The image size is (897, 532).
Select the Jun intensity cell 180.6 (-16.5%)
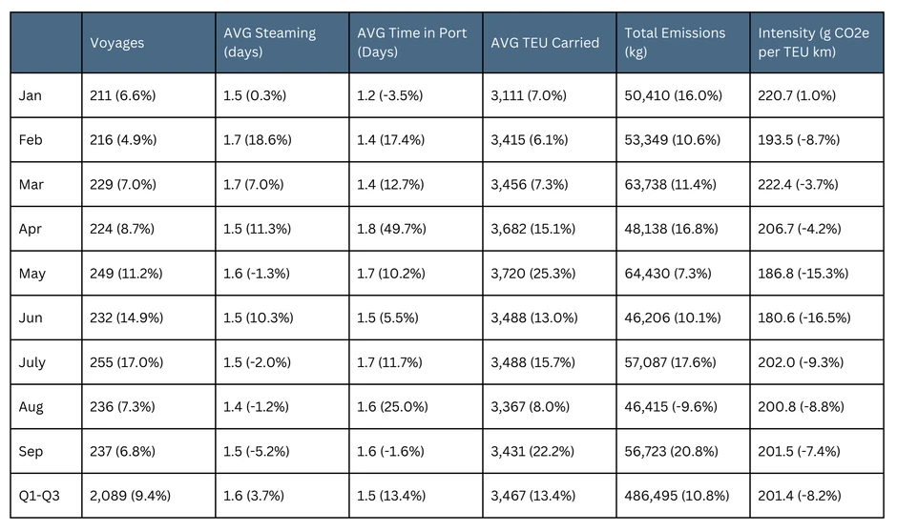pos(803,318)
